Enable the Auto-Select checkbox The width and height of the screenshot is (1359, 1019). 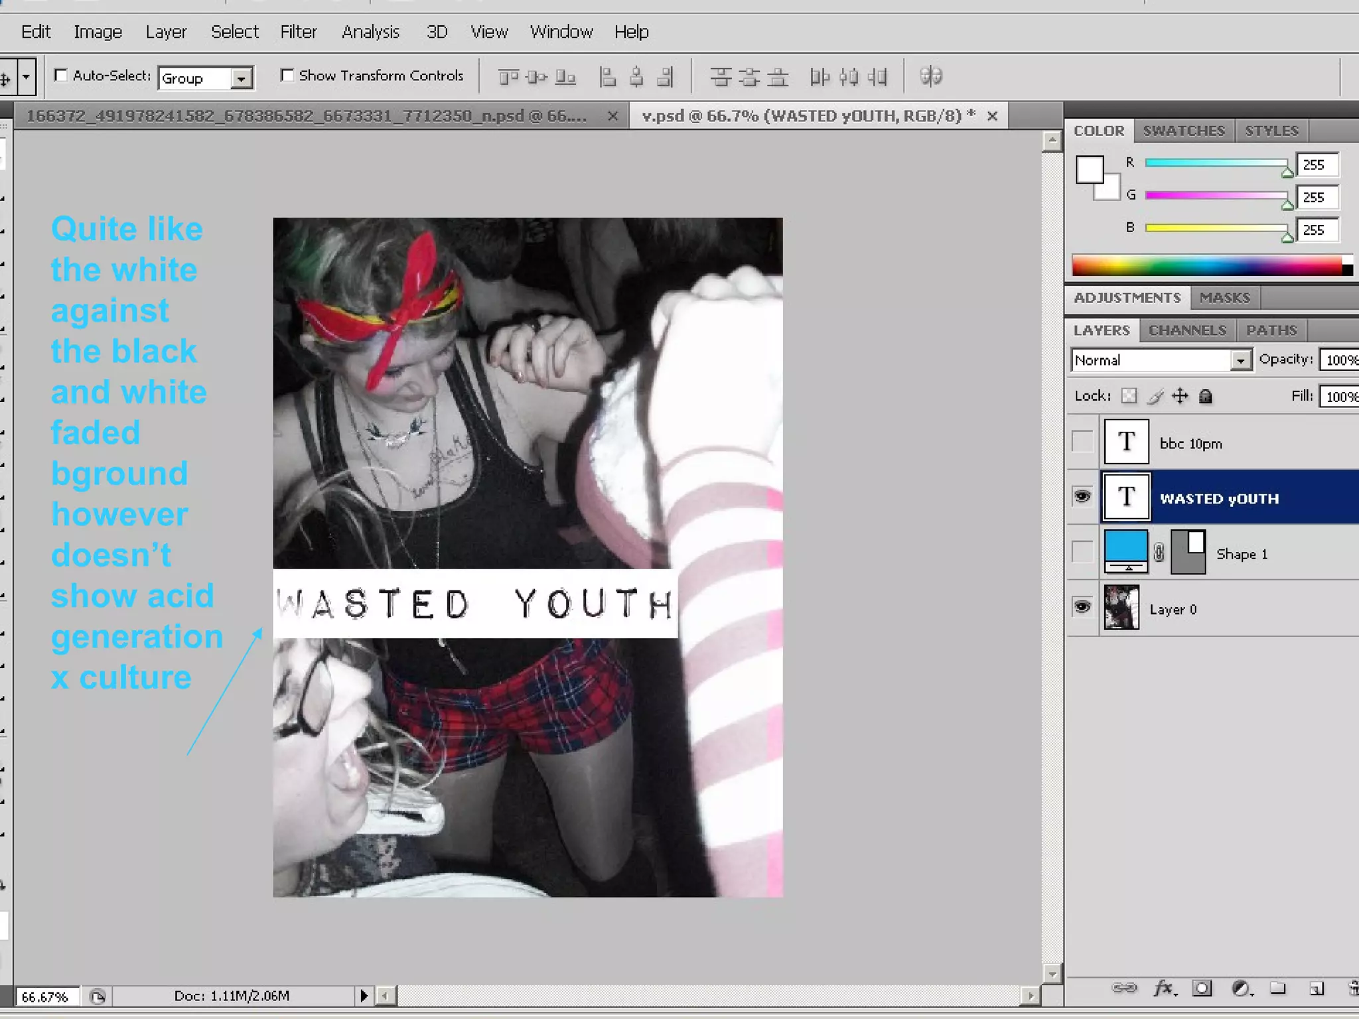[x=61, y=76]
